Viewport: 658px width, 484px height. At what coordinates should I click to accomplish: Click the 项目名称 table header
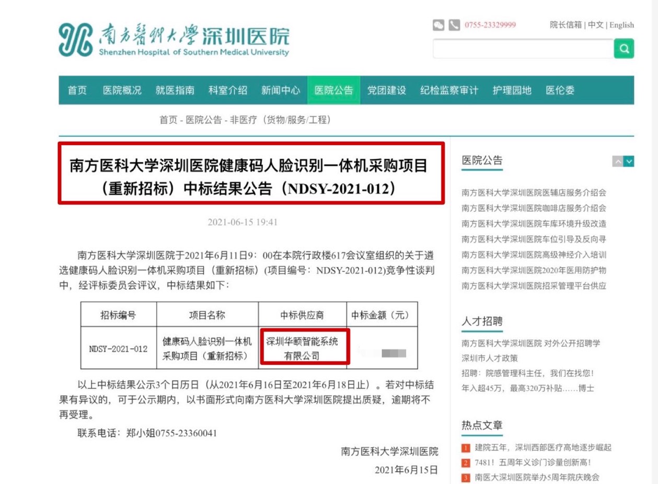point(207,315)
